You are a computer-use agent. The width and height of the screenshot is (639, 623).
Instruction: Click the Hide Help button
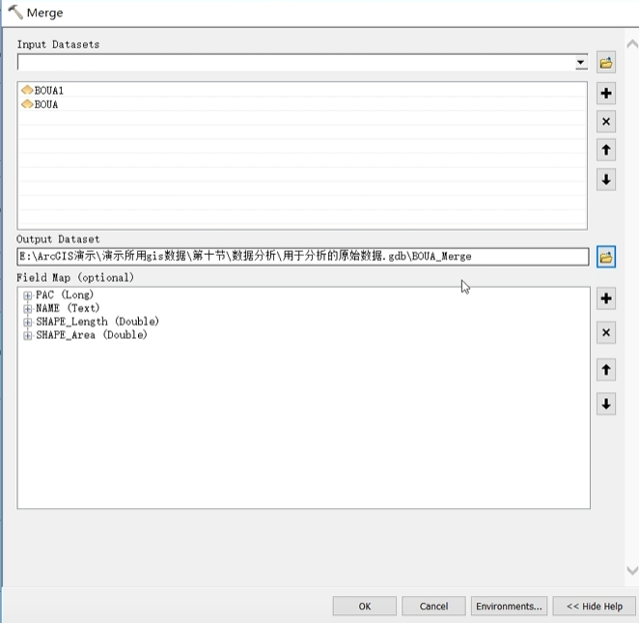click(x=595, y=607)
